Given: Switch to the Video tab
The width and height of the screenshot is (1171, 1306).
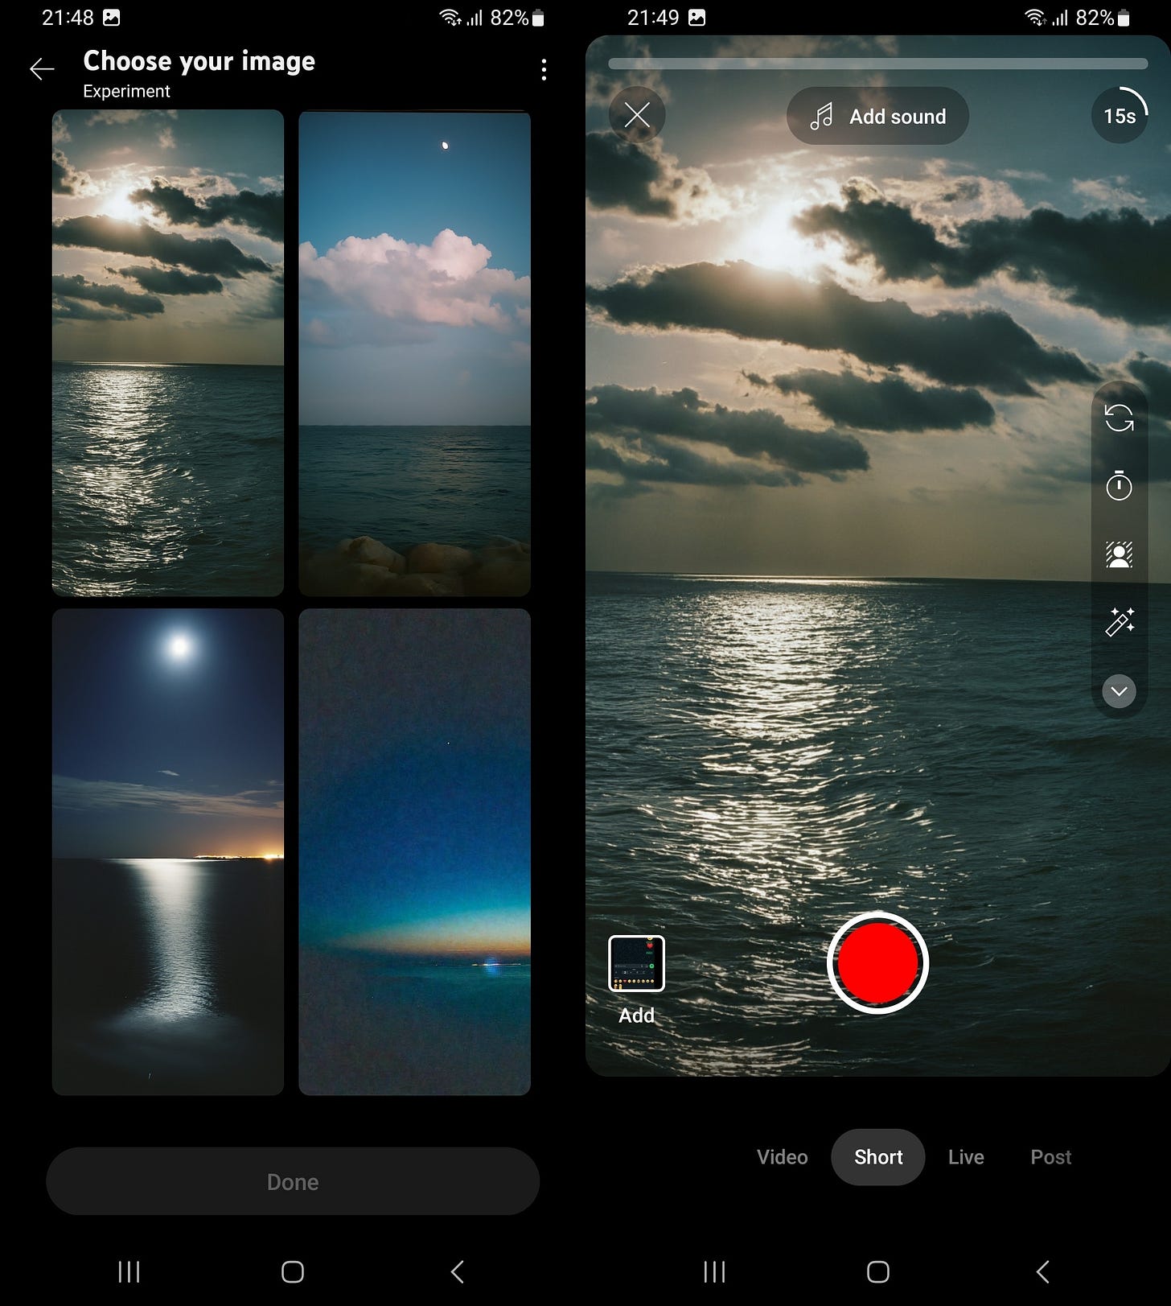Looking at the screenshot, I should coord(782,1157).
